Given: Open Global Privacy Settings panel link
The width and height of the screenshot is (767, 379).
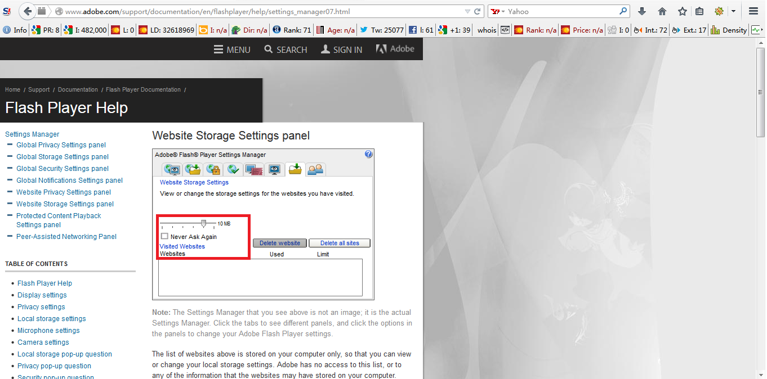Looking at the screenshot, I should [x=61, y=145].
